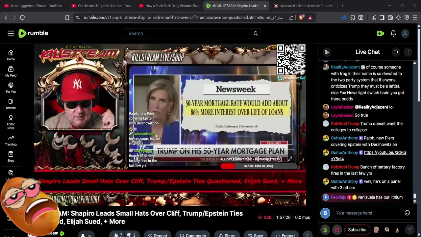Toggle the browser sidebar panel
The width and height of the screenshot is (421, 237).
(x=382, y=17)
